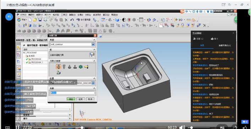Click the measure angle protractor icon

coord(193,20)
